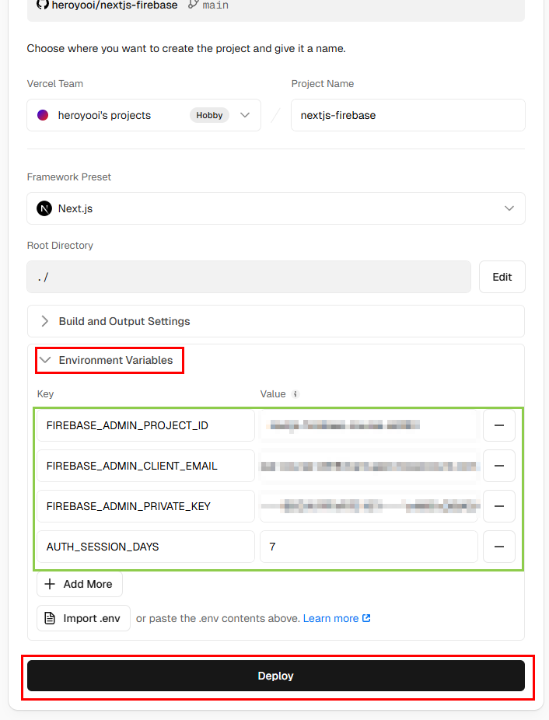Collapse the Environment Variables section

pyautogui.click(x=109, y=360)
